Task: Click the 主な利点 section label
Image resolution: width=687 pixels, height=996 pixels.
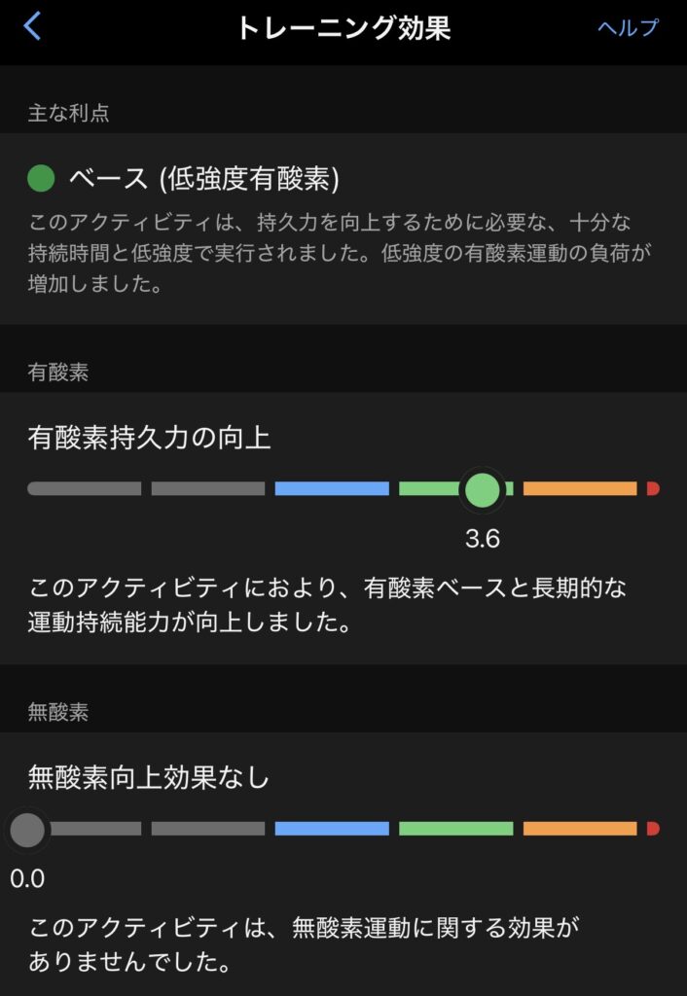Action: (68, 113)
